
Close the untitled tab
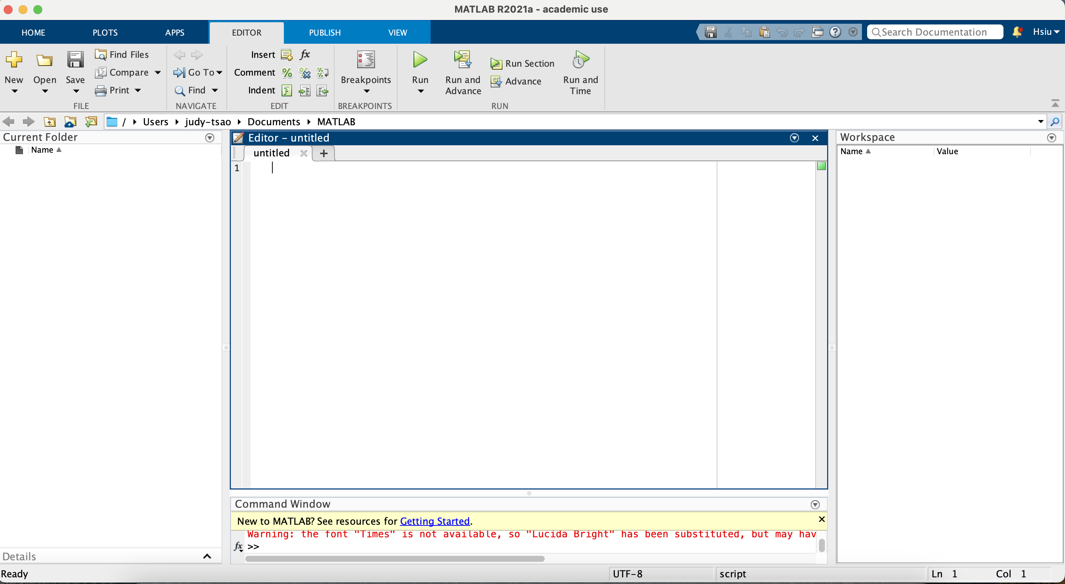click(x=303, y=153)
